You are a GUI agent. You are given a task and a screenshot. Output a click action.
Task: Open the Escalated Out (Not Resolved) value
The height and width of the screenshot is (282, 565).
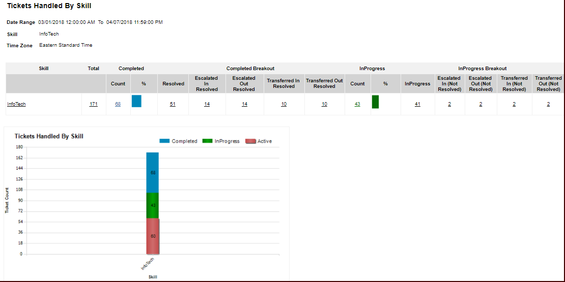click(x=481, y=104)
